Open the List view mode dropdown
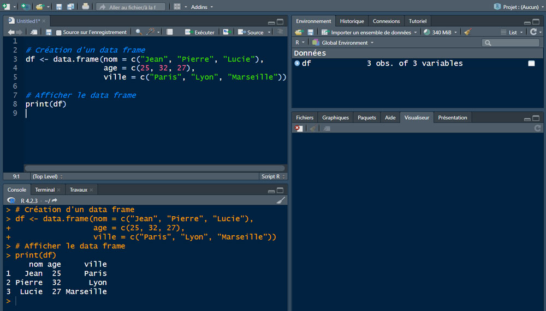This screenshot has width=546, height=311. pyautogui.click(x=512, y=32)
